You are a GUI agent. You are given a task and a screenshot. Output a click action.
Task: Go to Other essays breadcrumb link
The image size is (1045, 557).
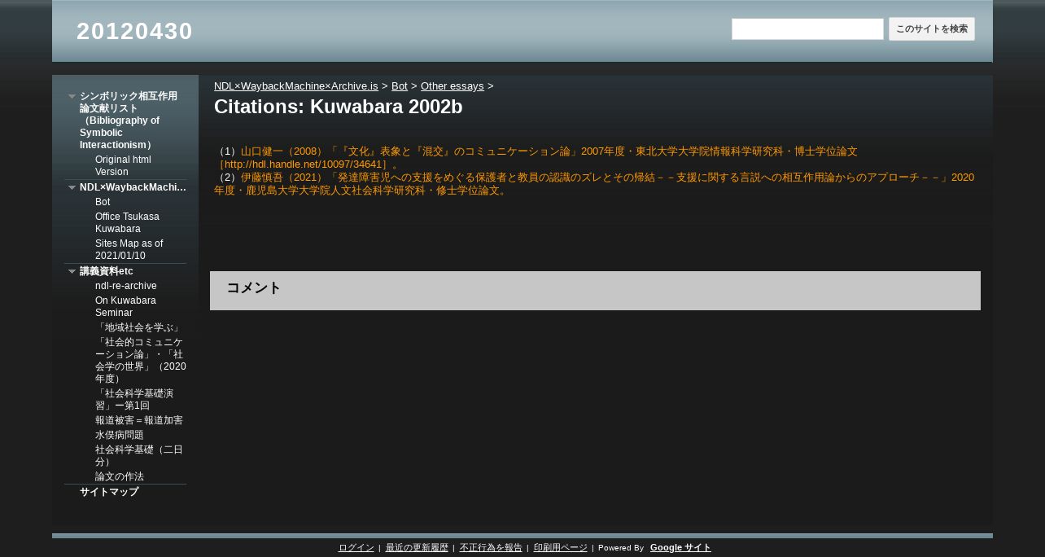(x=453, y=86)
